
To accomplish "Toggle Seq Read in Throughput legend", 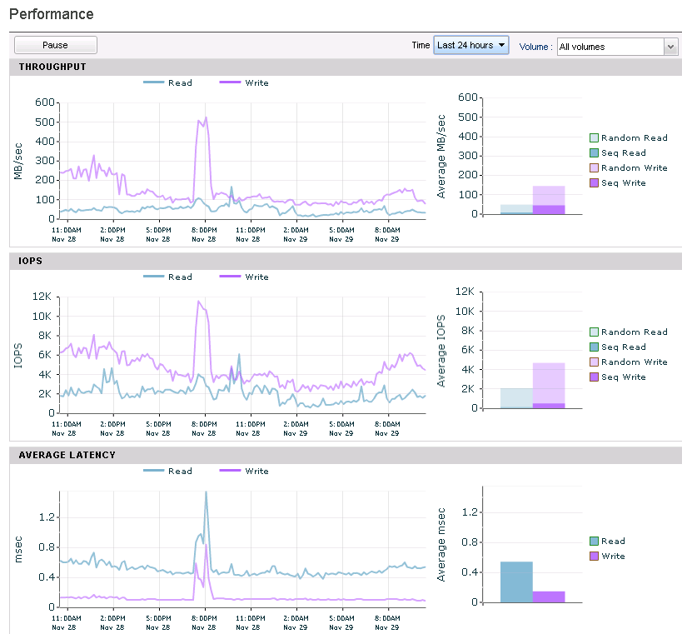I will click(618, 153).
